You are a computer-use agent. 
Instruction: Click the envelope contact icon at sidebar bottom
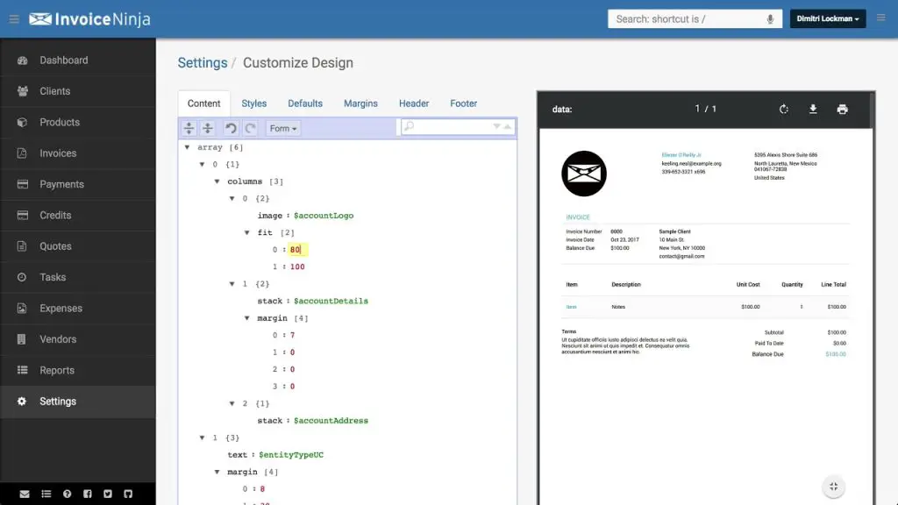[25, 494]
